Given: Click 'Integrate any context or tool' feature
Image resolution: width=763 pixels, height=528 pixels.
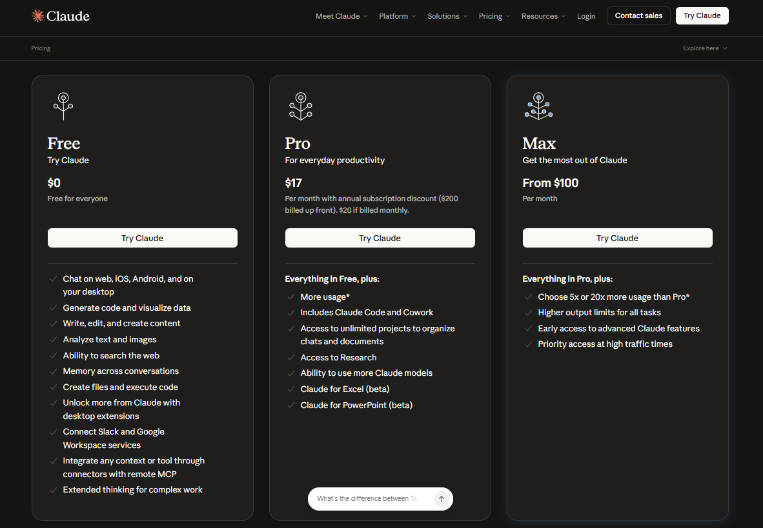Looking at the screenshot, I should coord(134,467).
